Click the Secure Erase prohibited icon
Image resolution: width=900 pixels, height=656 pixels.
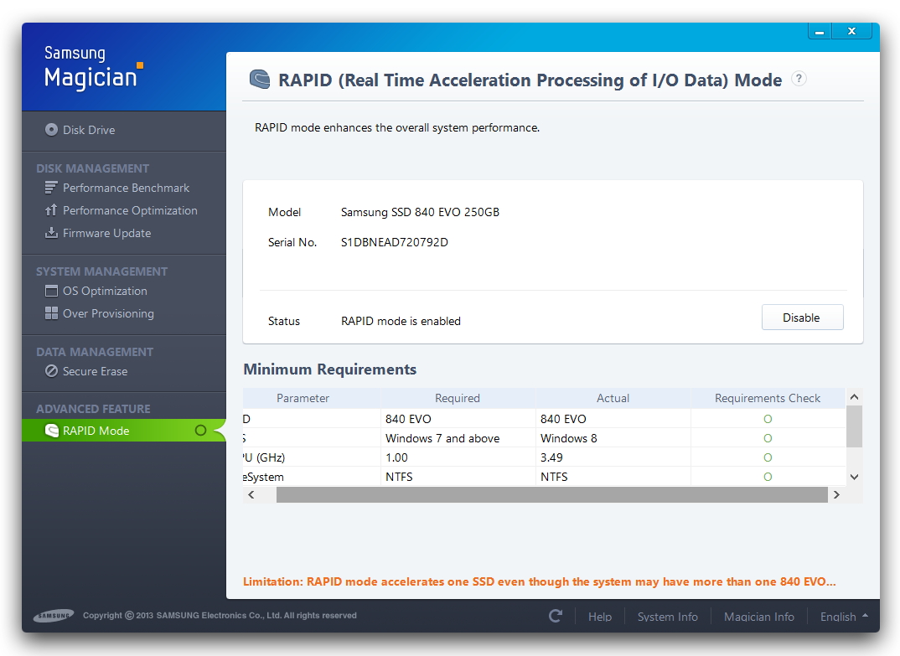click(x=51, y=371)
